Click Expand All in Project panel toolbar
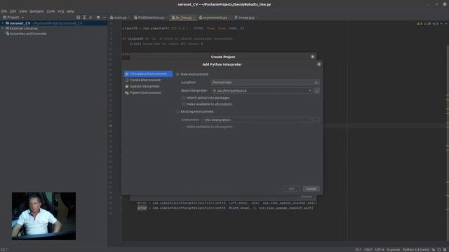The width and height of the screenshot is (449, 252). tap(84, 17)
